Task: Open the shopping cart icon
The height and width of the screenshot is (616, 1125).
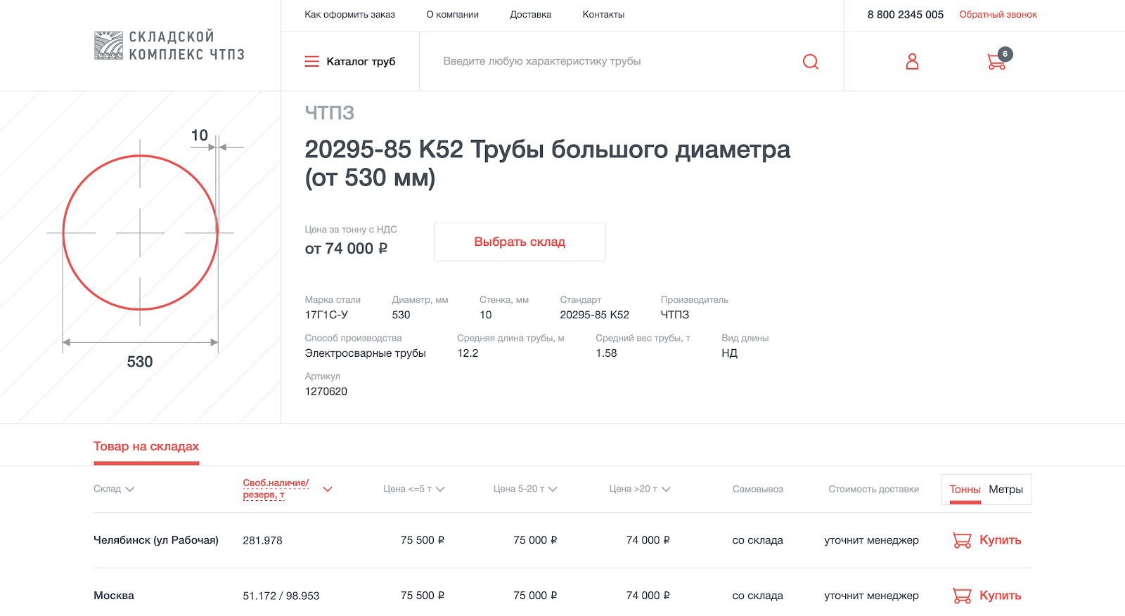Action: tap(996, 62)
